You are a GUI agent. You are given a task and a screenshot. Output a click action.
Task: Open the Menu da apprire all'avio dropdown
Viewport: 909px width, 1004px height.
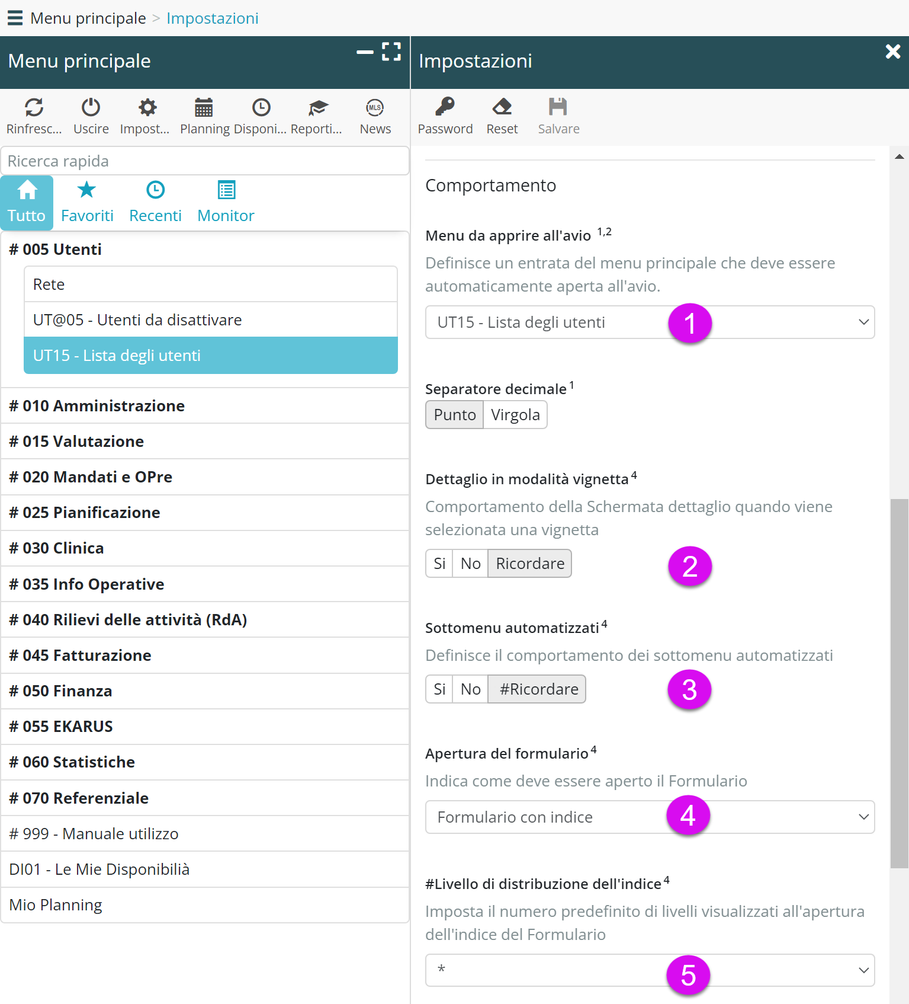point(649,322)
